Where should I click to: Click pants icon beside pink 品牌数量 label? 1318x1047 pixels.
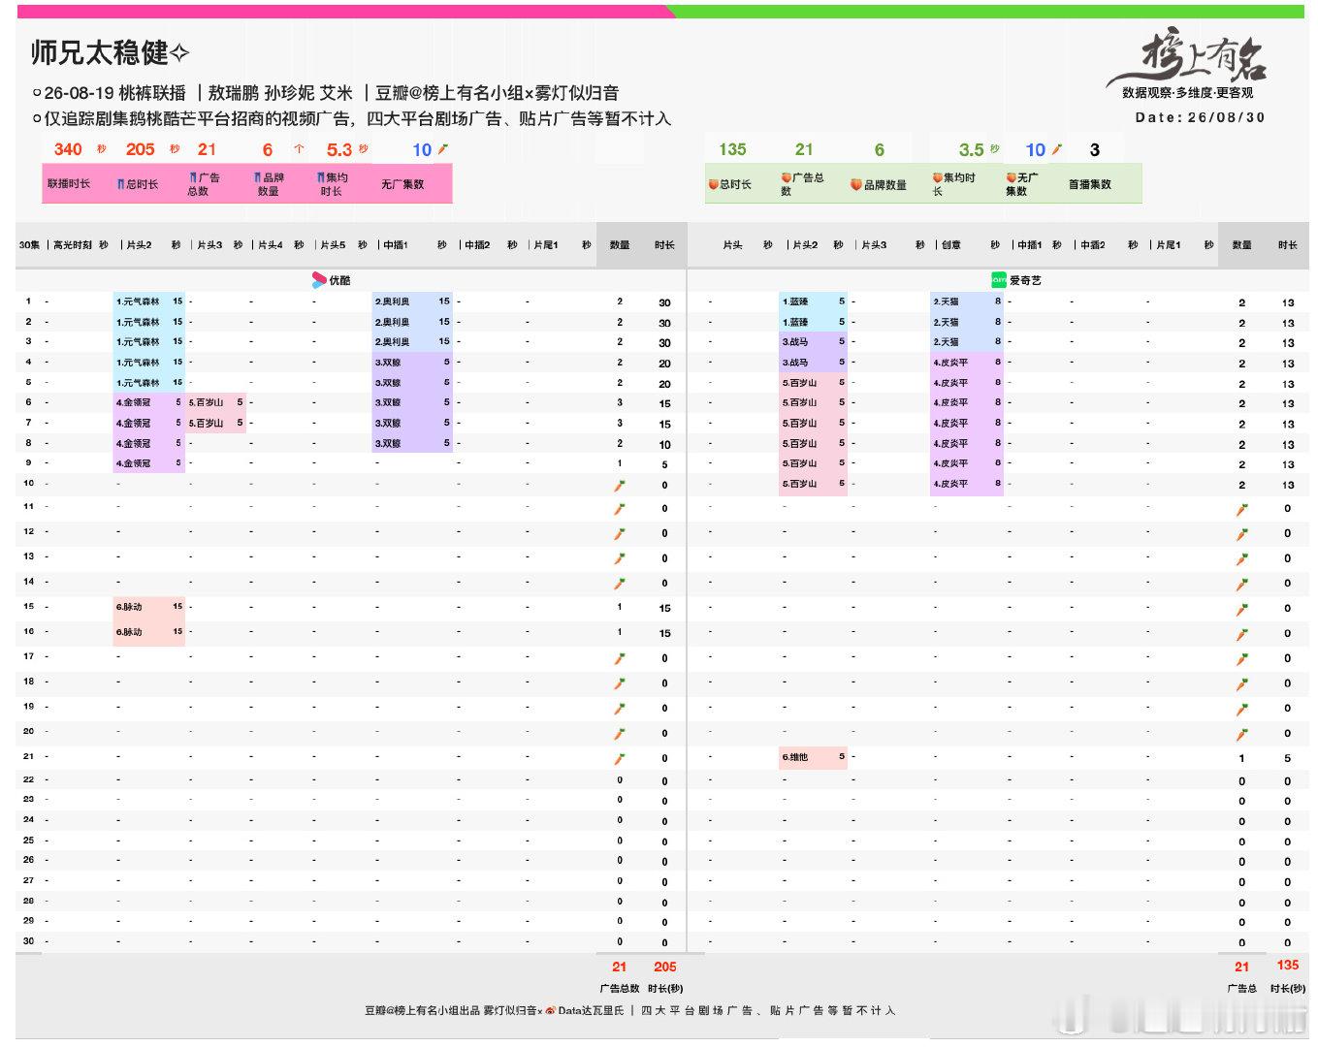(258, 177)
